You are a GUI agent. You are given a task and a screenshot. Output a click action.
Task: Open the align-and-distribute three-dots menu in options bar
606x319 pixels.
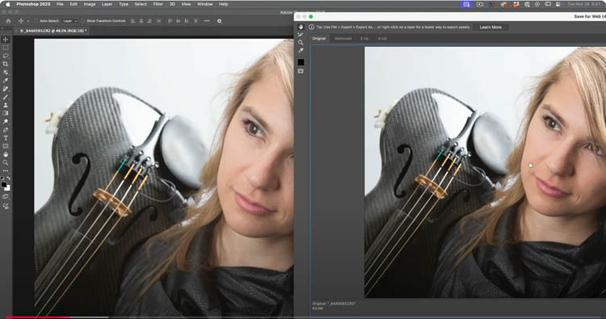207,21
